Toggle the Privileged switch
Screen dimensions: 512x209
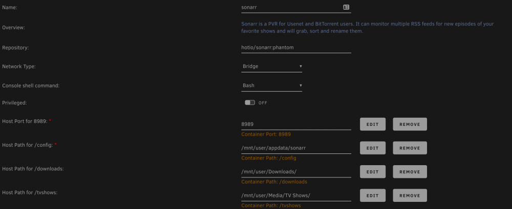click(x=250, y=102)
